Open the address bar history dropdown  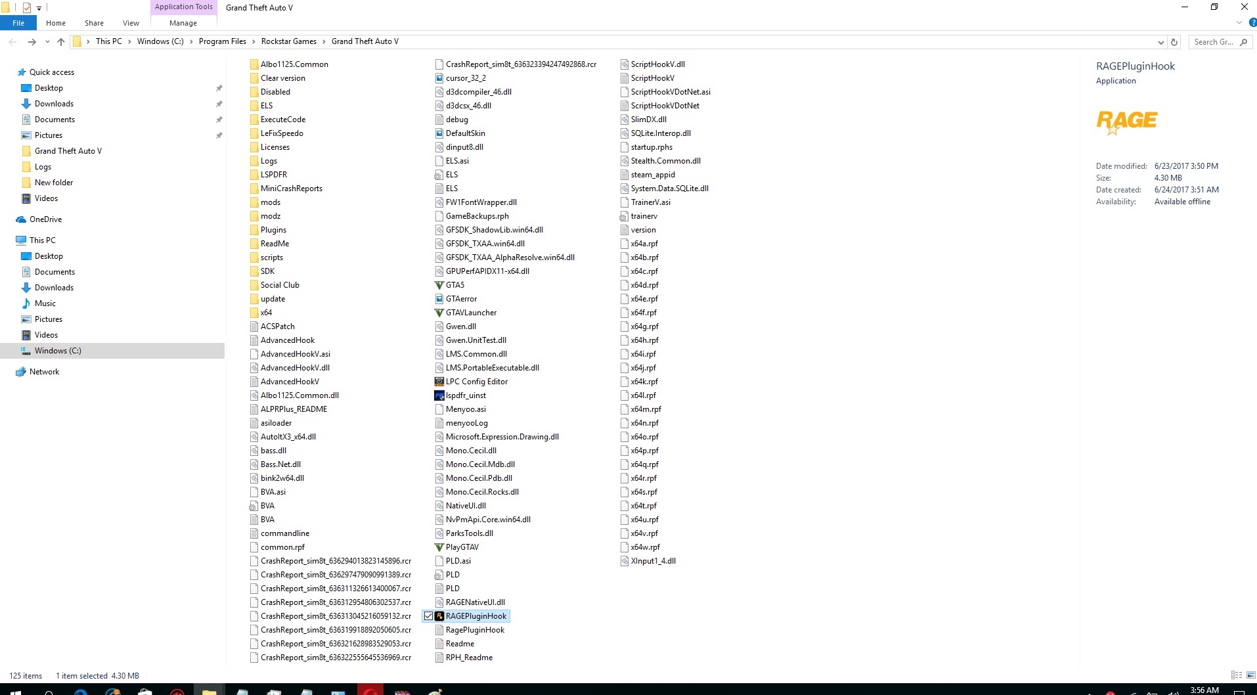click(1160, 42)
